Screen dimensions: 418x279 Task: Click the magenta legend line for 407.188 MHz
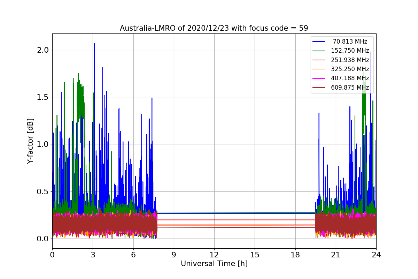[319, 78]
